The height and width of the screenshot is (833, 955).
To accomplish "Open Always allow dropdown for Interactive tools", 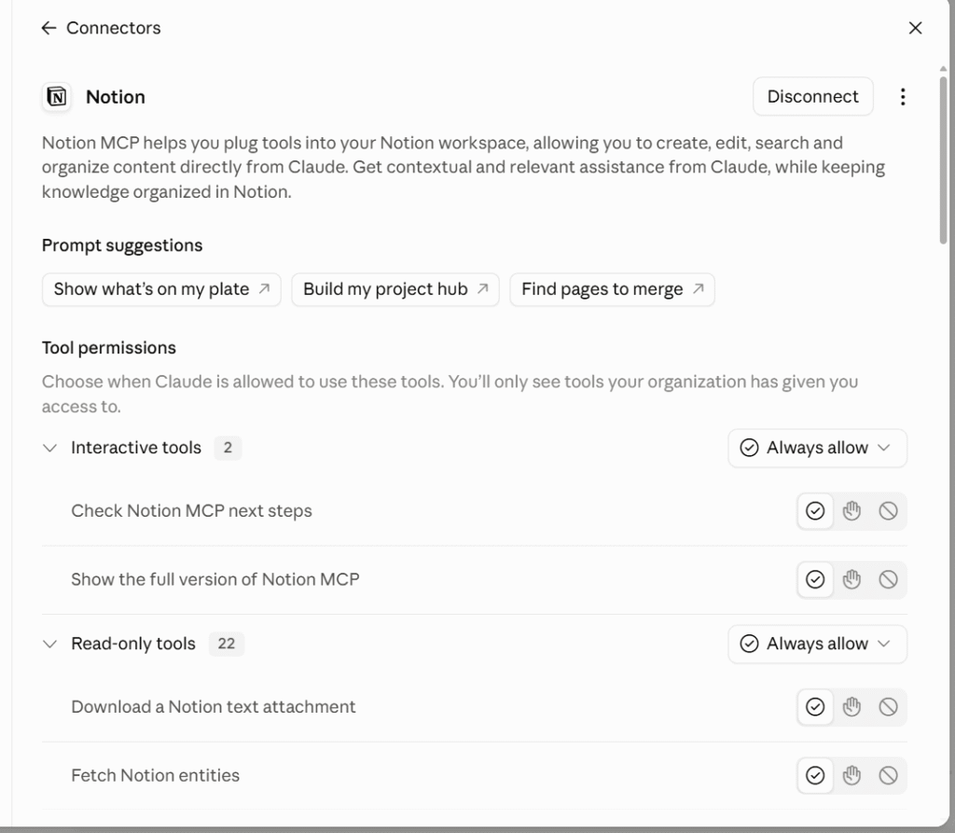I will [817, 448].
